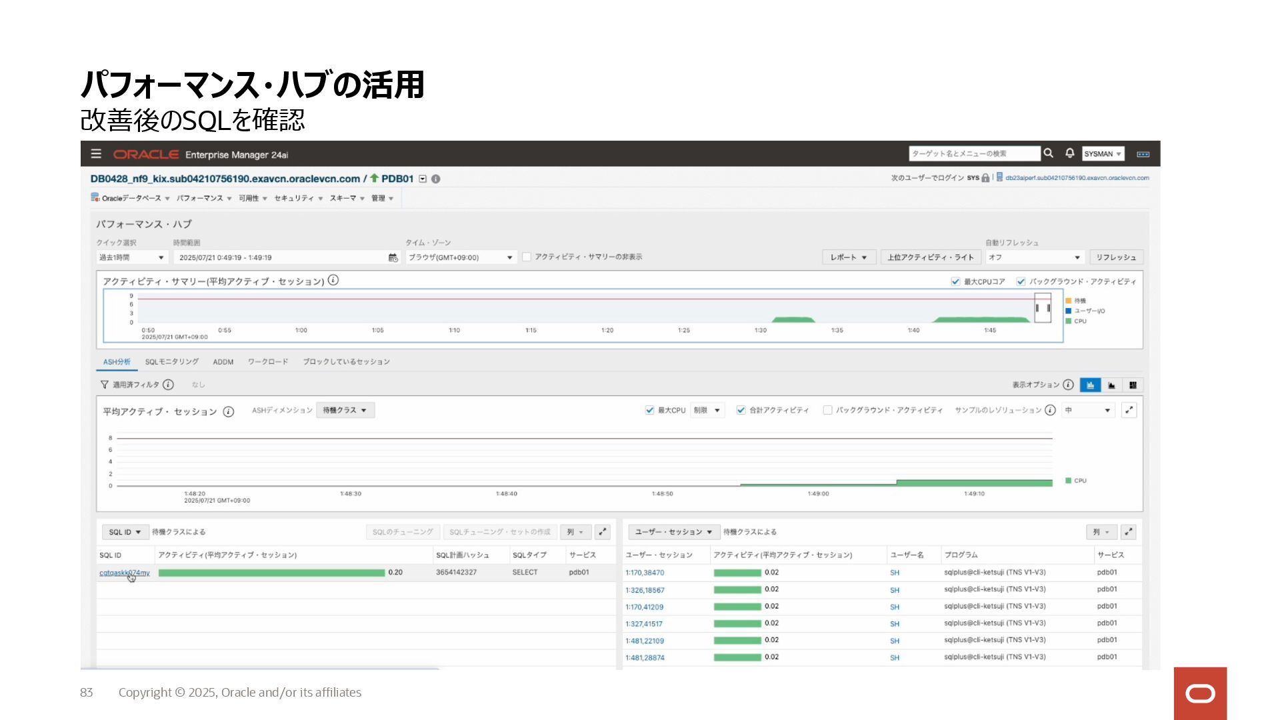Open the time zone dropdown

click(x=461, y=258)
